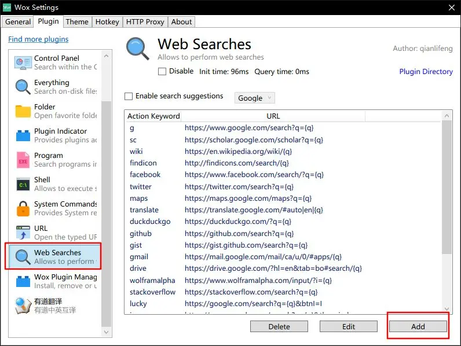
Task: Select the 'gist' keyword row
Action: coord(283,245)
